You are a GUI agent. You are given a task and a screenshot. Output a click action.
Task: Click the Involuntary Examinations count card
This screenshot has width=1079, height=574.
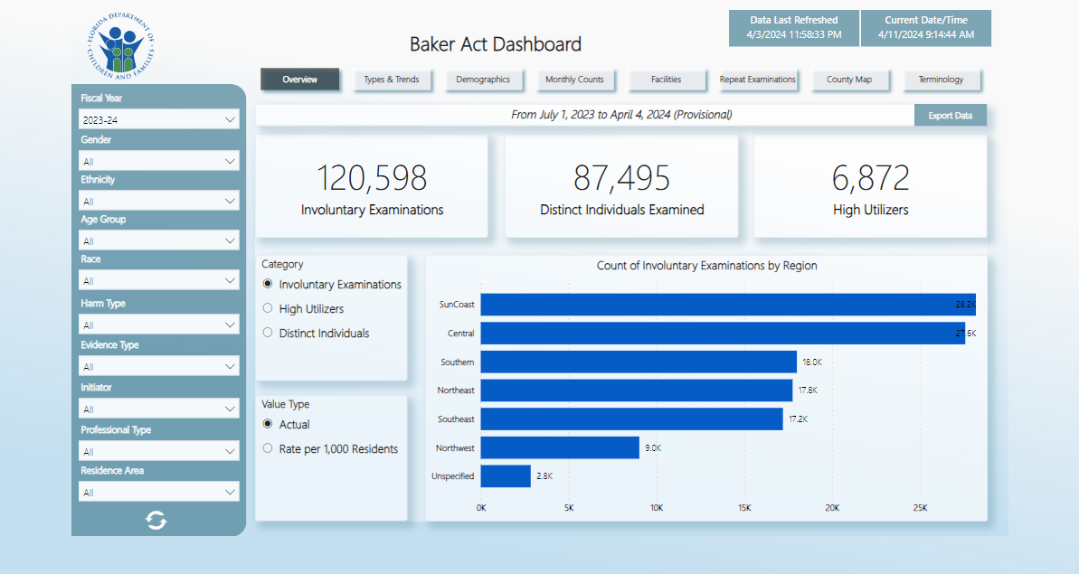point(372,187)
